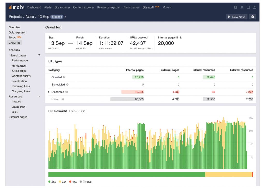The height and width of the screenshot is (190, 265).
Task: Open project settings via the gear icon
Action: pos(253,17)
